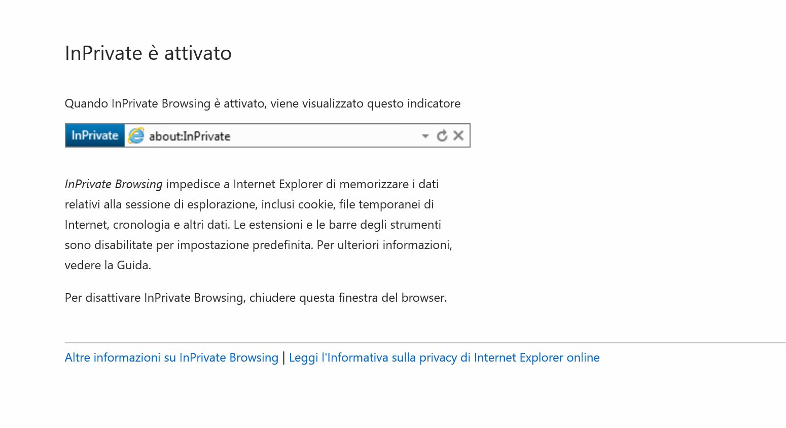Click the stop X icon in the address bar image

458,135
